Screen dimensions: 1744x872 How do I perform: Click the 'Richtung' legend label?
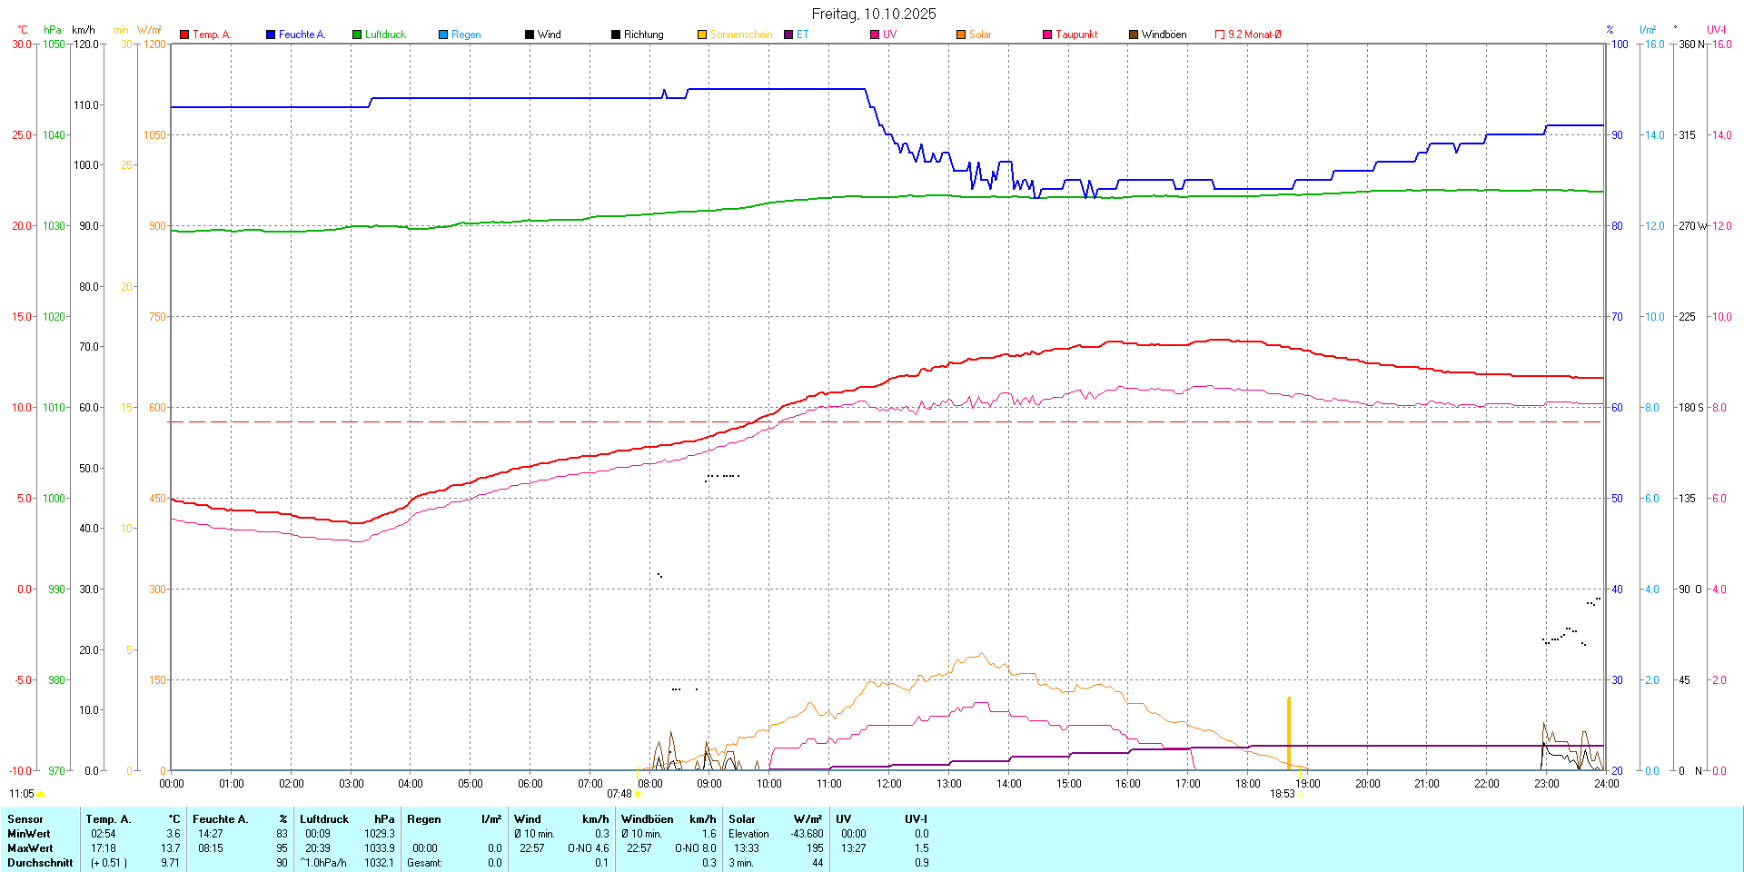click(x=644, y=35)
